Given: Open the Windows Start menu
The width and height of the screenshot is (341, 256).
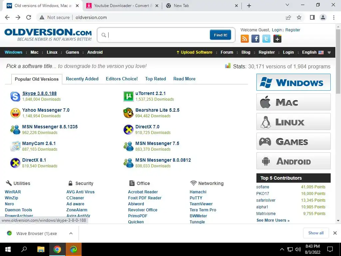Looking at the screenshot, I should pos(8,249).
